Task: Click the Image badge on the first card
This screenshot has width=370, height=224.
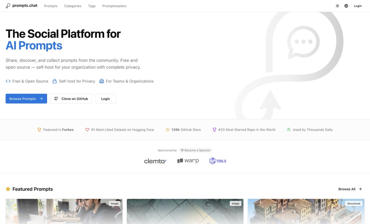Action: point(115,203)
